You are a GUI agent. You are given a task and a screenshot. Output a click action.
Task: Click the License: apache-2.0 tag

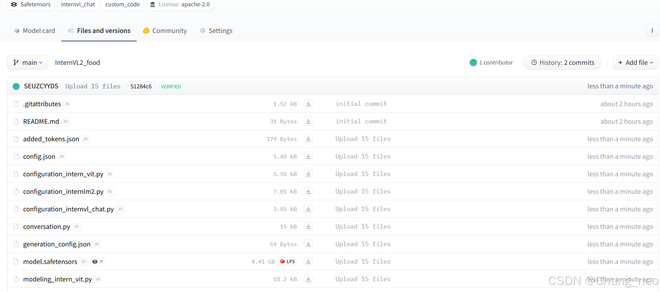pyautogui.click(x=180, y=5)
